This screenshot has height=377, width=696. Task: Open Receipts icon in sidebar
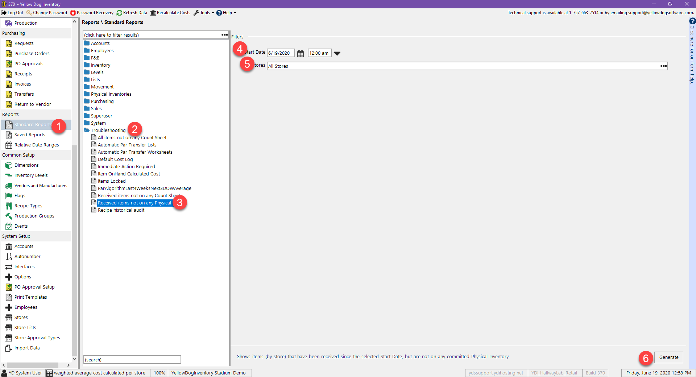9,74
